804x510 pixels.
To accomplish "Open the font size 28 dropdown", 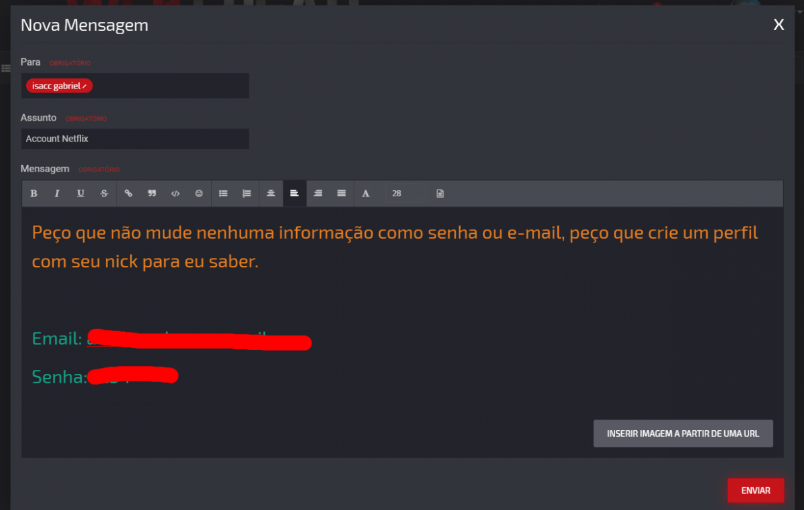I will tap(405, 193).
